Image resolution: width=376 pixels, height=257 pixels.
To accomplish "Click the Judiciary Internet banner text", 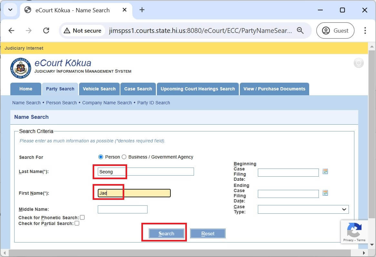I will click(x=24, y=48).
